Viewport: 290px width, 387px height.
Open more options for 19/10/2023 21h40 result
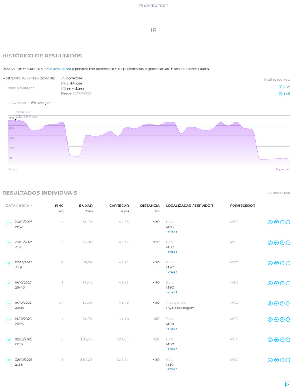pyautogui.click(x=288, y=283)
